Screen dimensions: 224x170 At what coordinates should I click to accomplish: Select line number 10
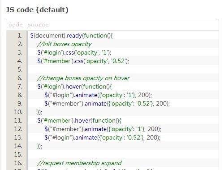(x=18, y=112)
